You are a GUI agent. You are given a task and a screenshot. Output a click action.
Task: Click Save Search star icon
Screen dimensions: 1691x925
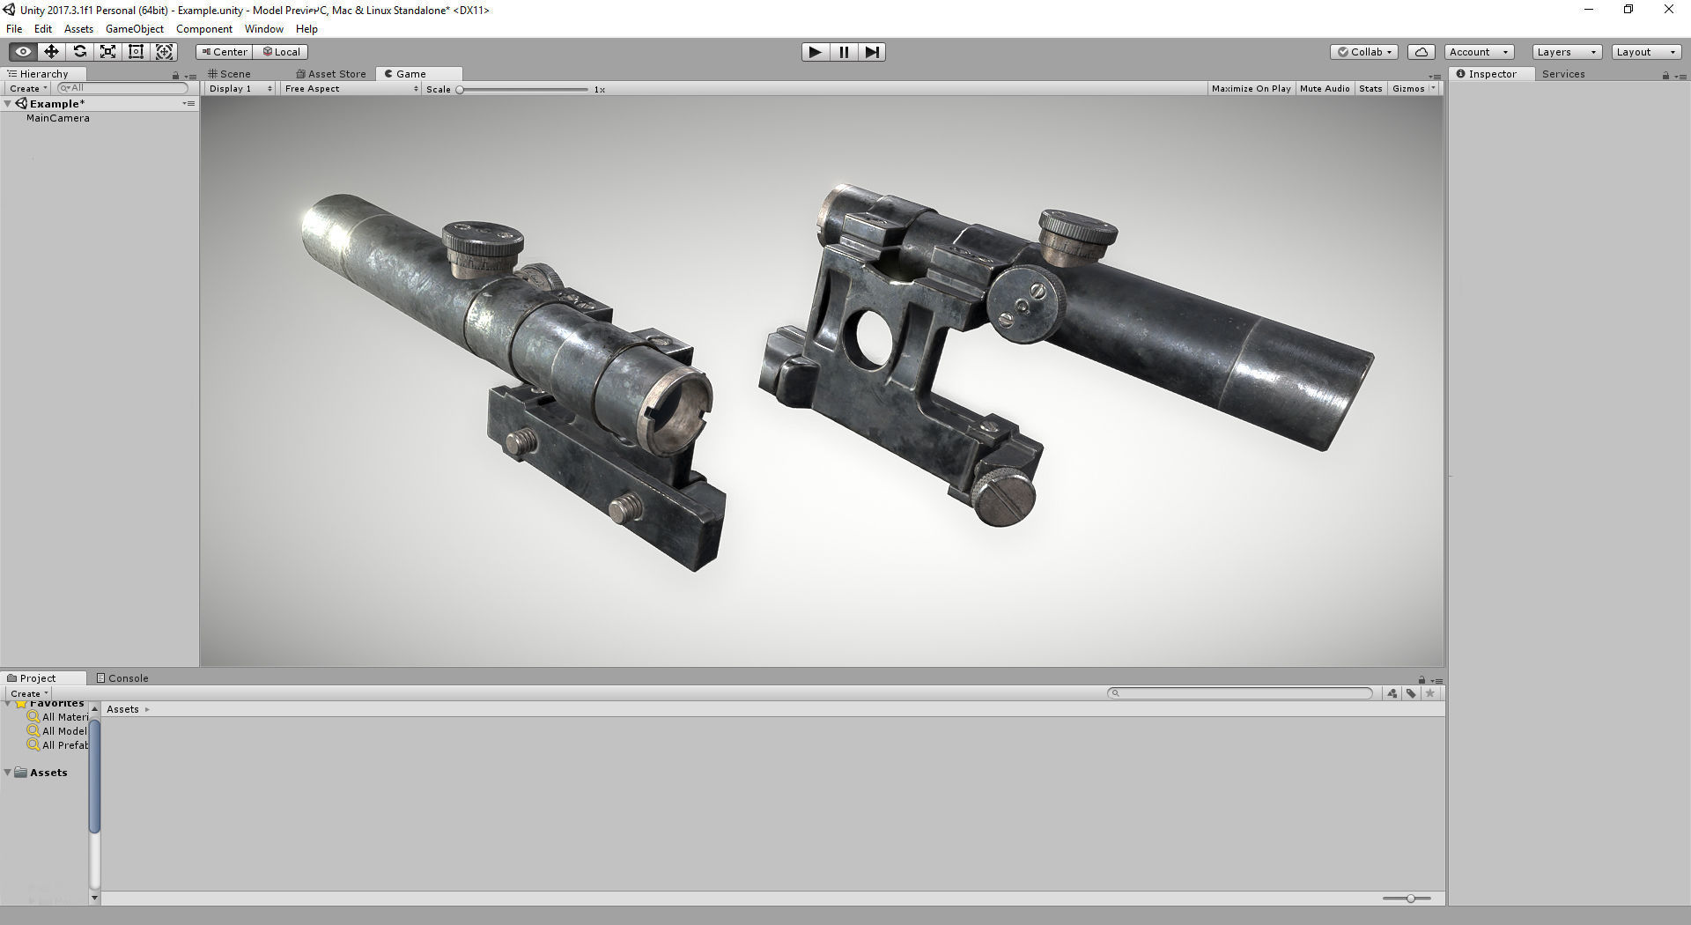click(1430, 693)
